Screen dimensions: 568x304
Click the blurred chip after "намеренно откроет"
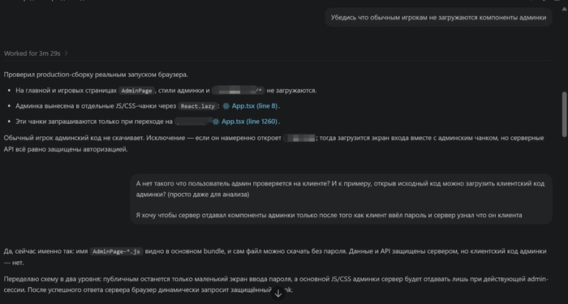pos(299,138)
